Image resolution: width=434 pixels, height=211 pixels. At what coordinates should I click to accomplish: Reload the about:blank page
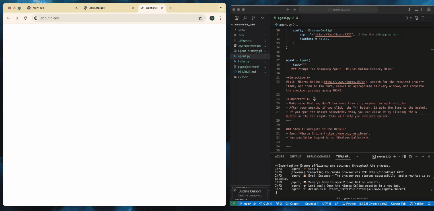(x=25, y=18)
